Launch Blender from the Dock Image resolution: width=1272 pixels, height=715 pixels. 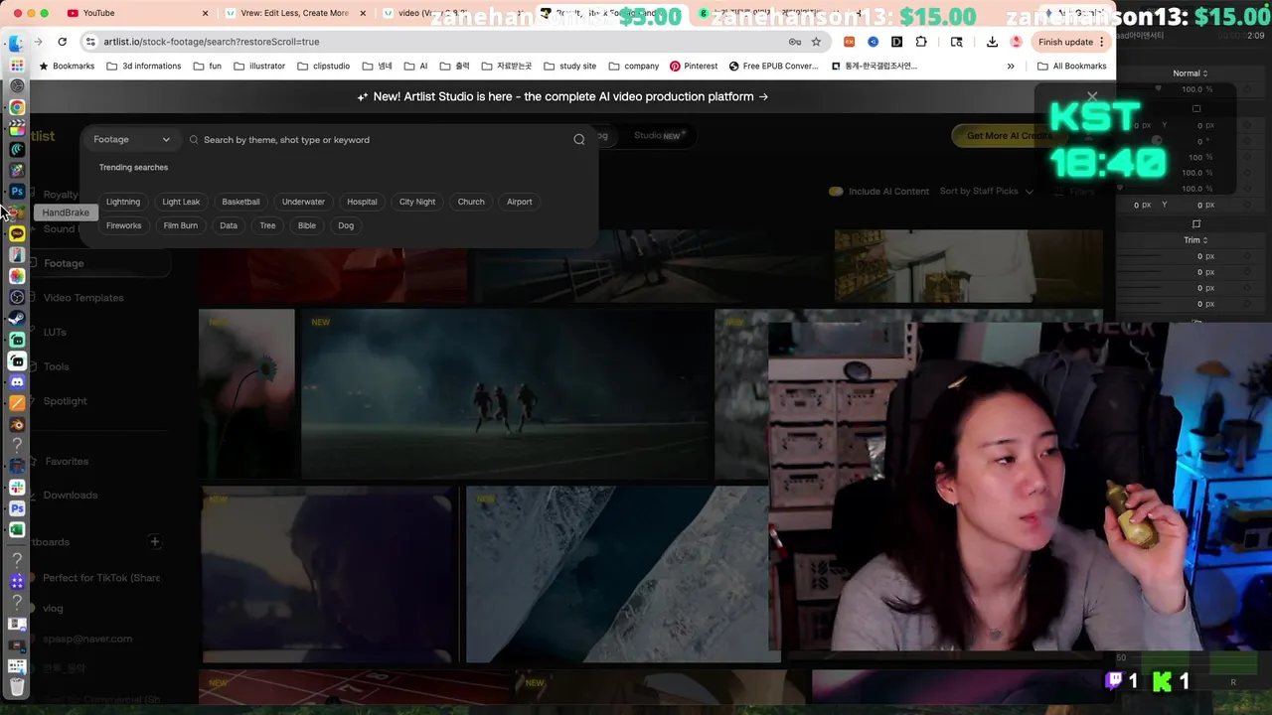(17, 424)
